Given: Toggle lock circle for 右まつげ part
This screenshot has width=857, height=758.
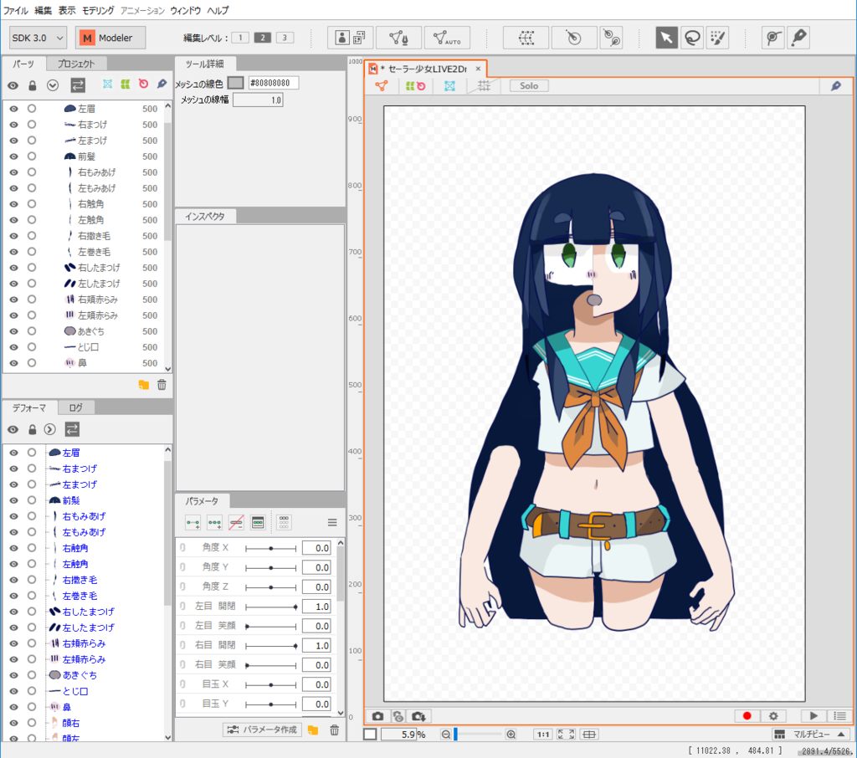Looking at the screenshot, I should (32, 125).
